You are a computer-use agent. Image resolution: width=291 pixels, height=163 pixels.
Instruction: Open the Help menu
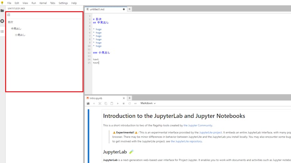[x=74, y=3]
